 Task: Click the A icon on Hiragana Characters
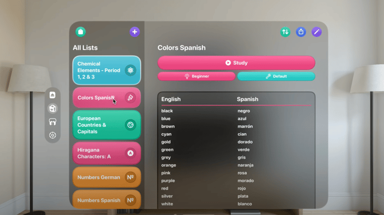click(130, 153)
